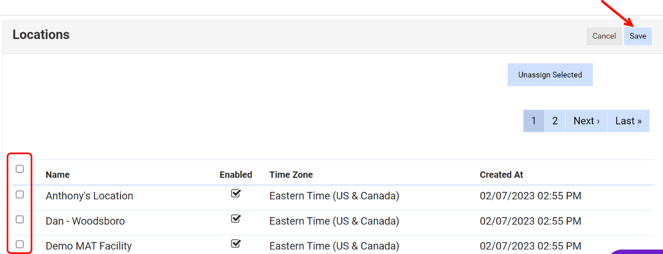663x254 pixels.
Task: Tick the Demo MAT Facility checkbox
Action: 20,244
